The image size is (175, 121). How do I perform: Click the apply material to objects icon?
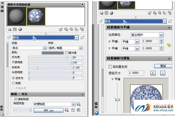(x=71, y=29)
